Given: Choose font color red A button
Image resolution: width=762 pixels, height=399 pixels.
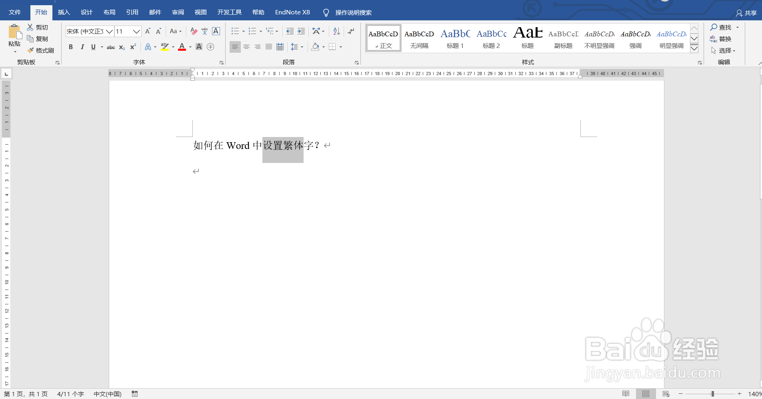Looking at the screenshot, I should tap(182, 47).
